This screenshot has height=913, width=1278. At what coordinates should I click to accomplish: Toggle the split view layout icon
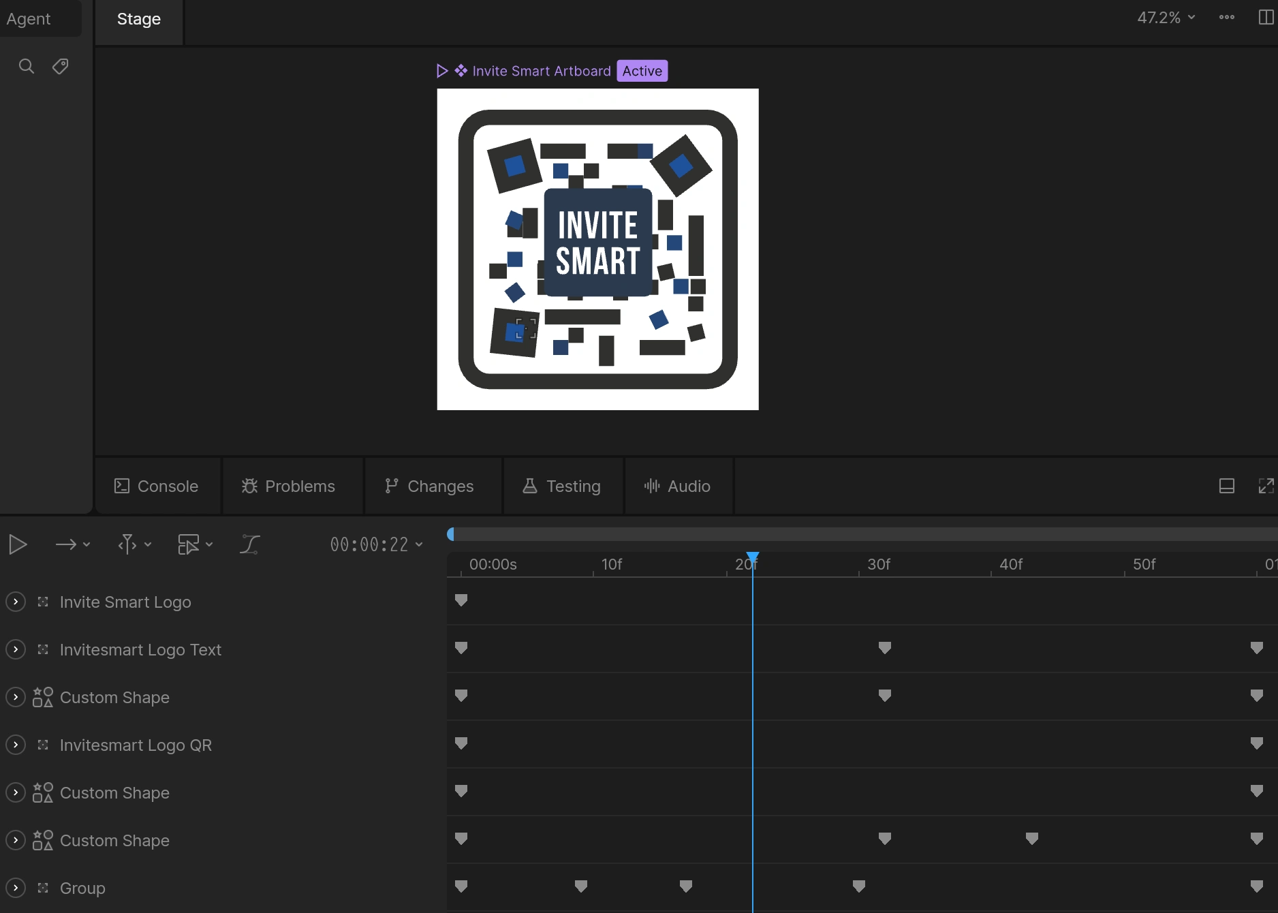click(1266, 18)
